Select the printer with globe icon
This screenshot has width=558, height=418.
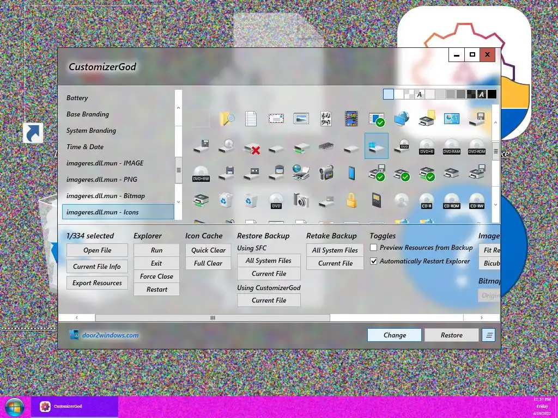(301, 173)
